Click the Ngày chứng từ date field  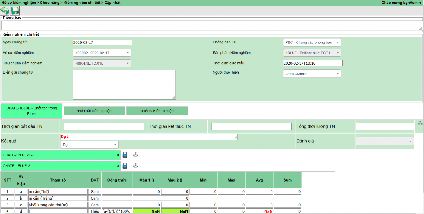pos(102,42)
